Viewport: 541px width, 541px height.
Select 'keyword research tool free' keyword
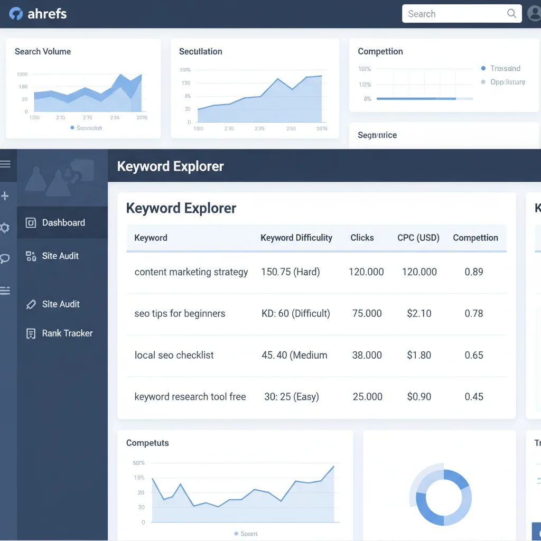[x=190, y=397]
